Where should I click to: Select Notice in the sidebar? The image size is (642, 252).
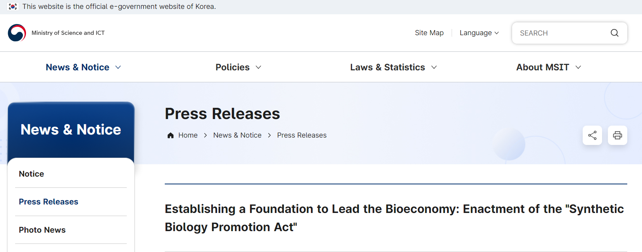(x=31, y=174)
